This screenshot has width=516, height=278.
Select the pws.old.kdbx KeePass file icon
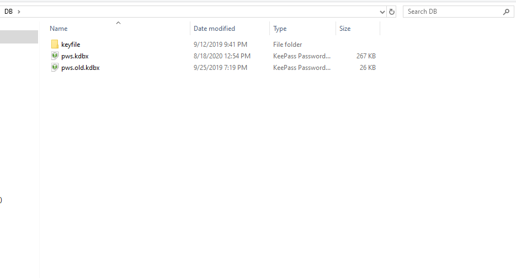(x=55, y=68)
